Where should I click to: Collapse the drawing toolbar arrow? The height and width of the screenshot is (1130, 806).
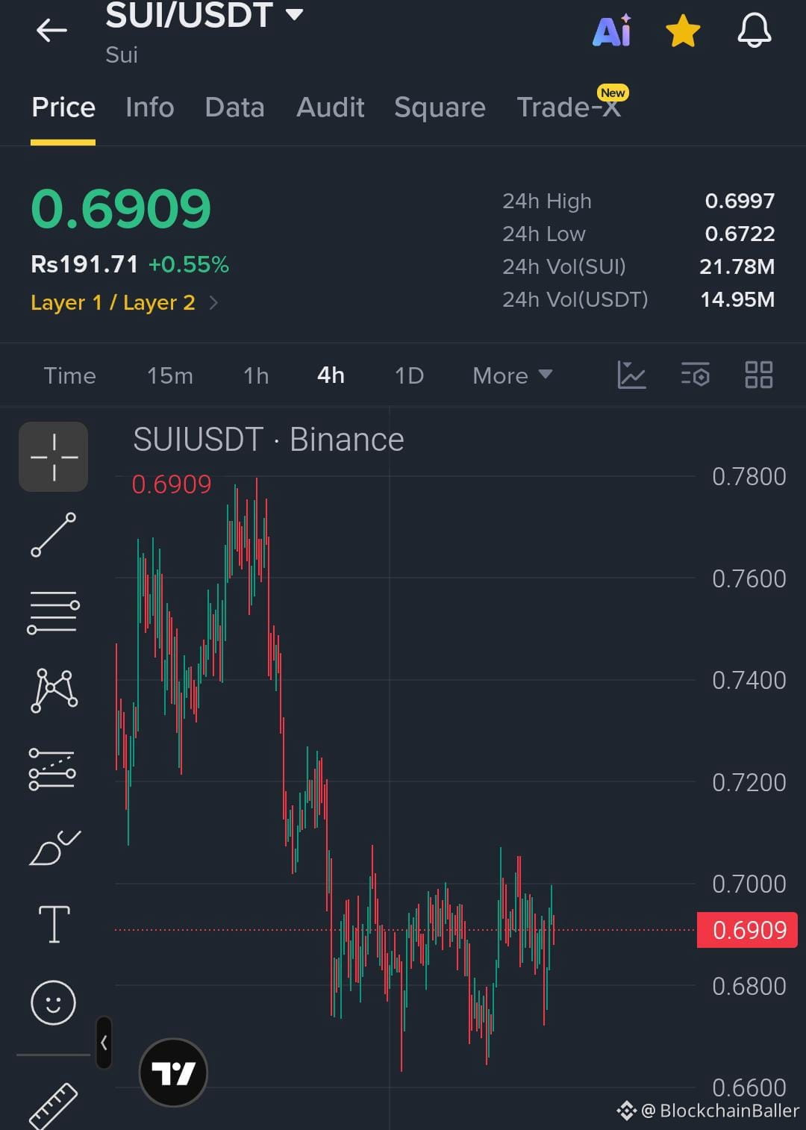(x=104, y=1043)
